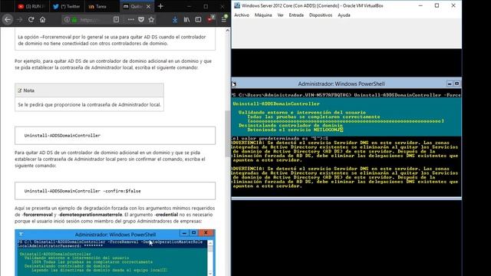Click 'Deteniendo el servicio NETLOGON' status line
This screenshot has height=276, width=491.
click(x=295, y=130)
